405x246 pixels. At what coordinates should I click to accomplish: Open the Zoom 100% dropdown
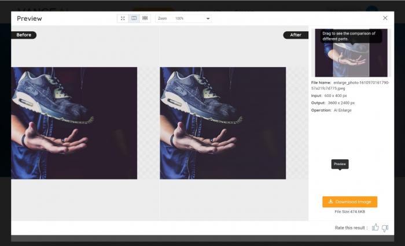click(183, 18)
